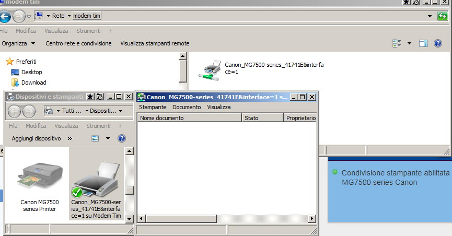
Task: Refresh modem tim folder with green button
Action: pyautogui.click(x=443, y=16)
